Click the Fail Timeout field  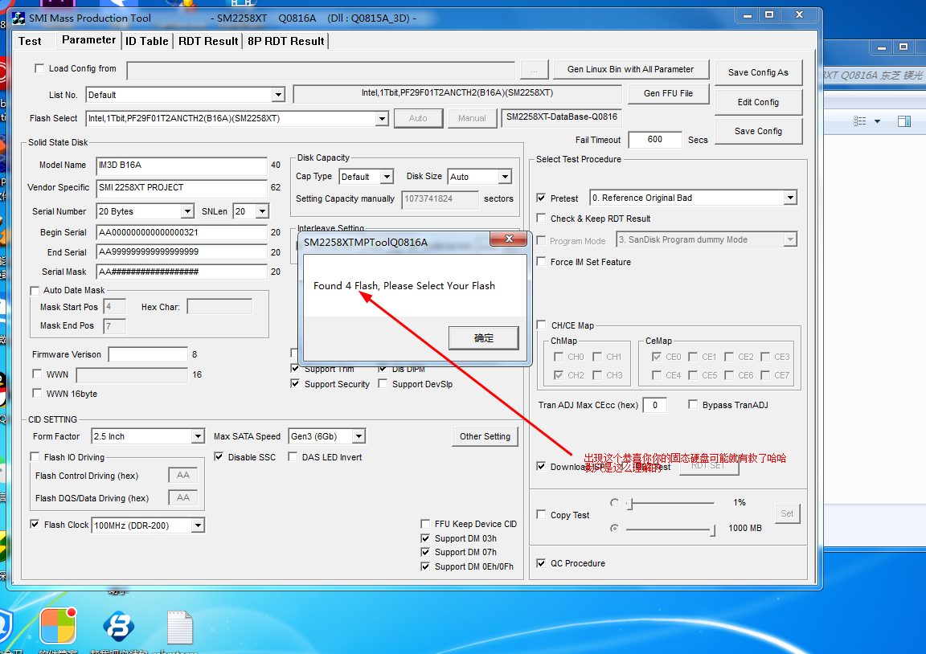tap(655, 139)
